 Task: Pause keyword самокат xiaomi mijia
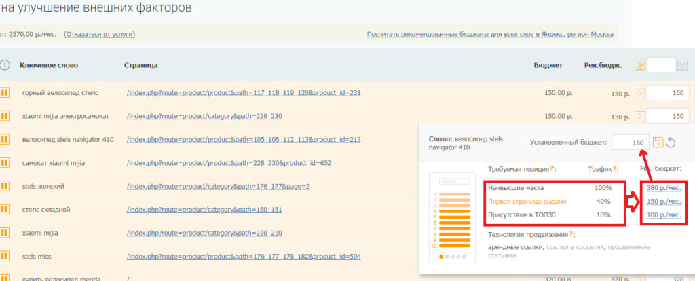coord(4,163)
